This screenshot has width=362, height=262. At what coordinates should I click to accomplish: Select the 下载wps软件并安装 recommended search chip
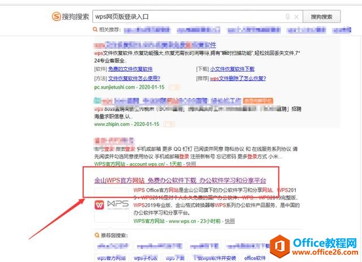214,258
